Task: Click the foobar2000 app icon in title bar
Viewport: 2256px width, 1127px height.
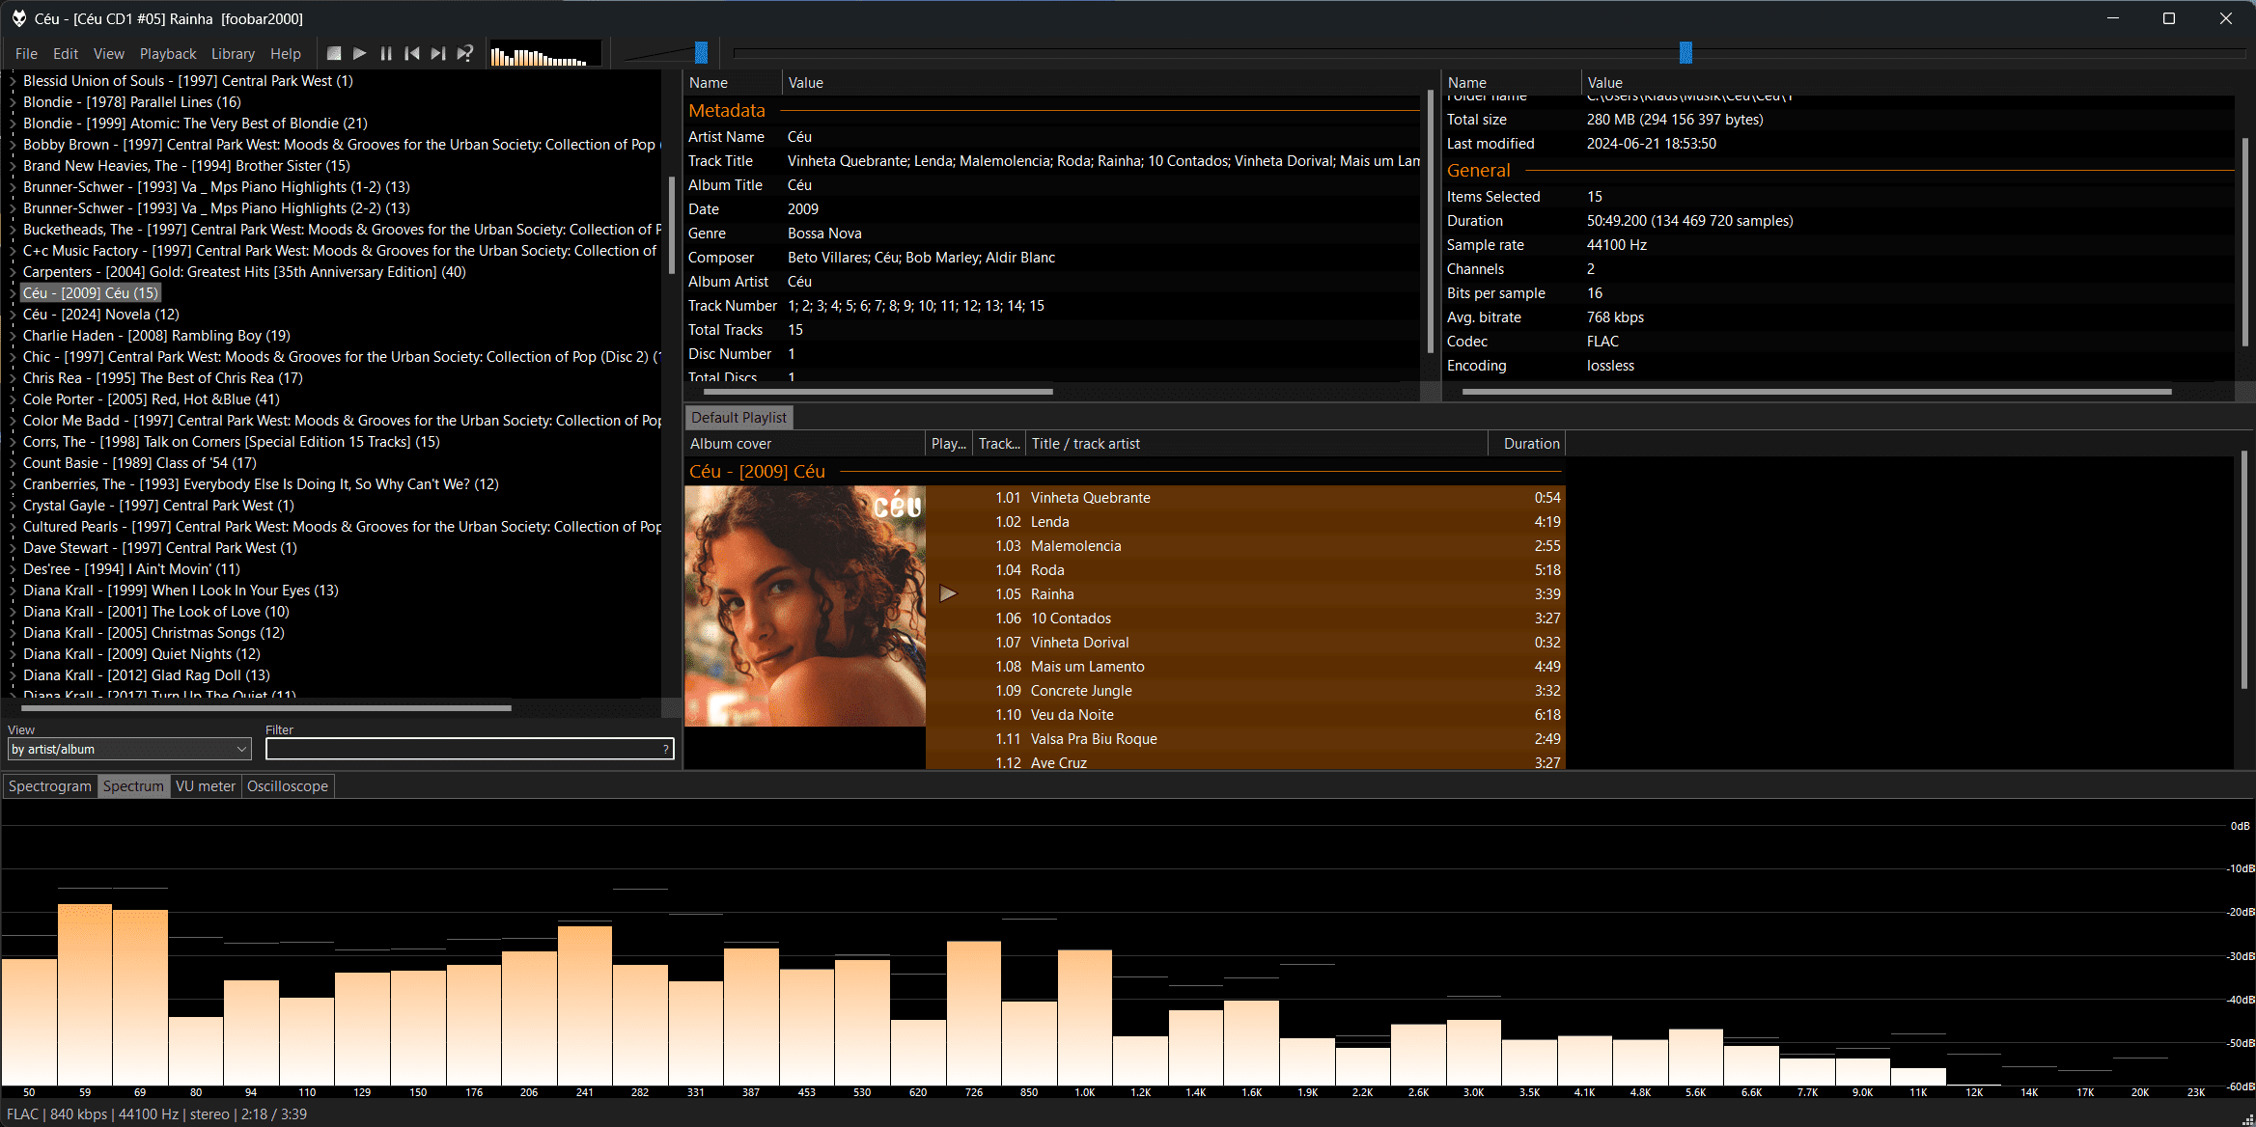Action: (18, 18)
